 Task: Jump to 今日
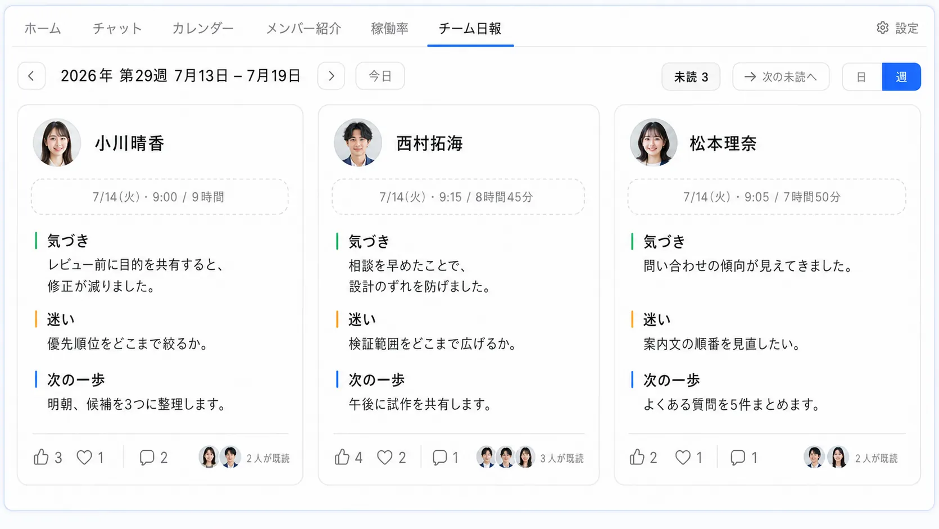coord(380,76)
